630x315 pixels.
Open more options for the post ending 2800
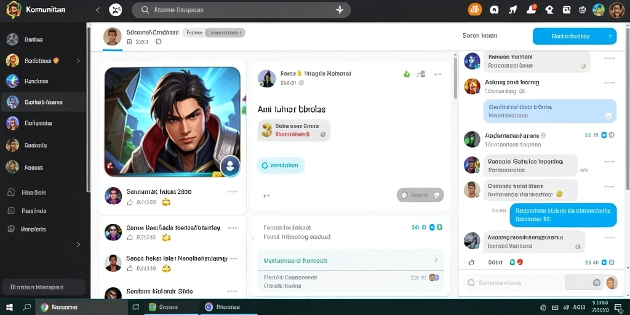click(x=232, y=192)
